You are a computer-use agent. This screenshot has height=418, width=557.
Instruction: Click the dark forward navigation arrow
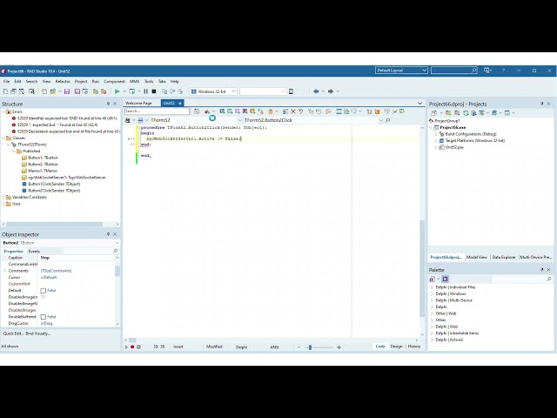click(x=331, y=91)
